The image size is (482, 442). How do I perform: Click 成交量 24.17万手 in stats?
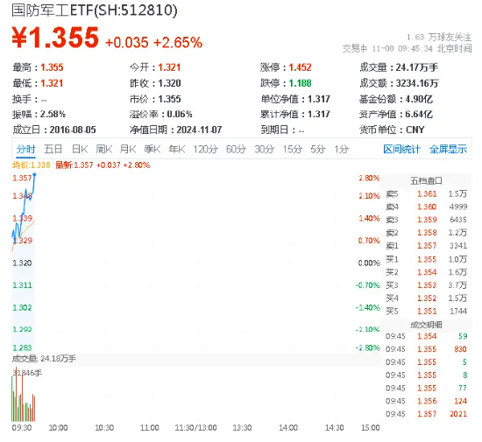tap(399, 67)
